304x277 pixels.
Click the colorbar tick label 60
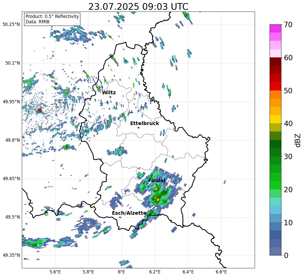(x=288, y=58)
